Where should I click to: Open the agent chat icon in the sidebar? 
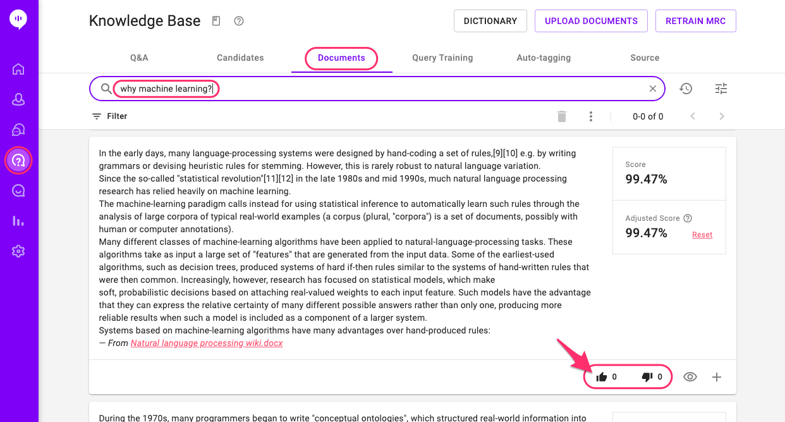(18, 130)
